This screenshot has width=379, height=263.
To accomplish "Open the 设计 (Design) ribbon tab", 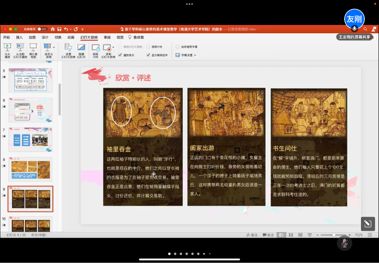I will pyautogui.click(x=45, y=38).
